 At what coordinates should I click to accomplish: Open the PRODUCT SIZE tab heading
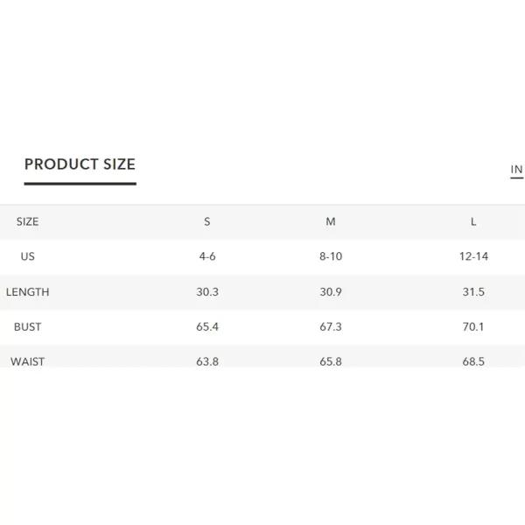80,164
